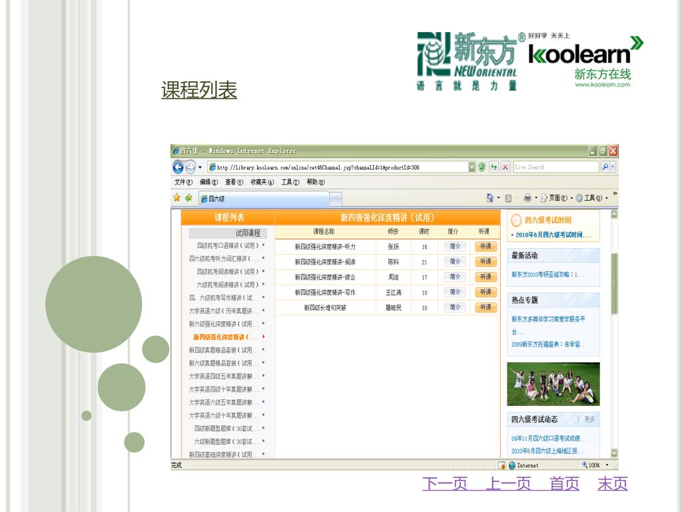Click the green security shield icon

[x=482, y=167]
